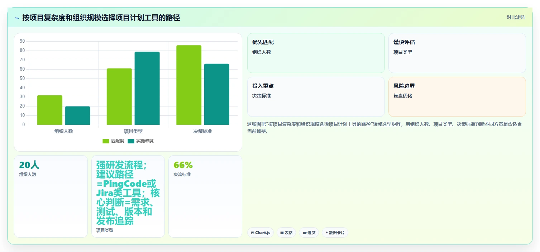Click the page title about 项目计划工具的路径
This screenshot has width=540, height=252.
coord(101,18)
